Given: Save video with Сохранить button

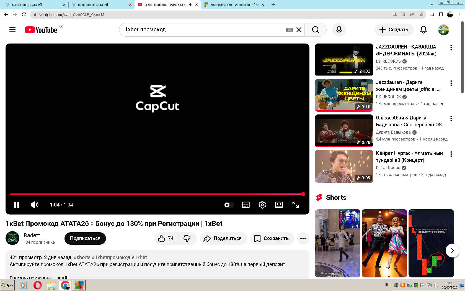Looking at the screenshot, I should point(272,238).
